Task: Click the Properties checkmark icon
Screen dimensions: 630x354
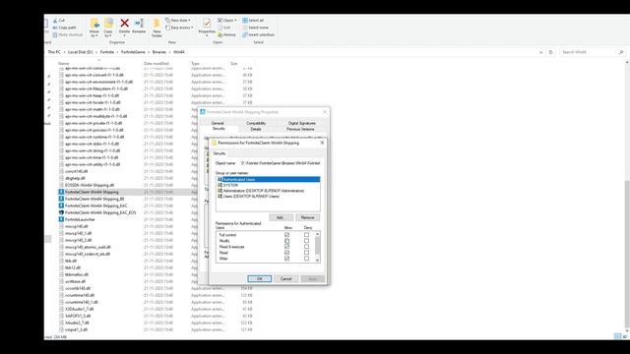Action: point(207,24)
